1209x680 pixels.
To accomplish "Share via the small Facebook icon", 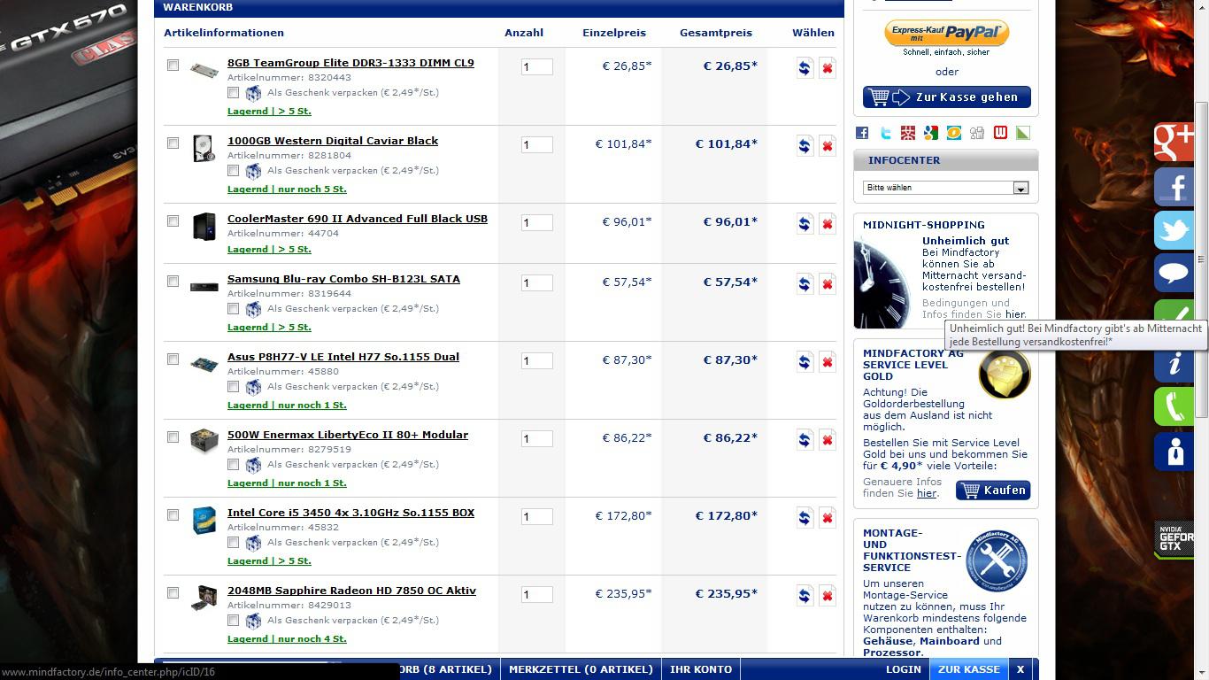I will point(862,133).
